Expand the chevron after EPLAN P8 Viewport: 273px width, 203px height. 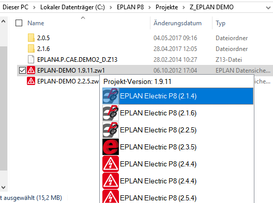(x=149, y=7)
